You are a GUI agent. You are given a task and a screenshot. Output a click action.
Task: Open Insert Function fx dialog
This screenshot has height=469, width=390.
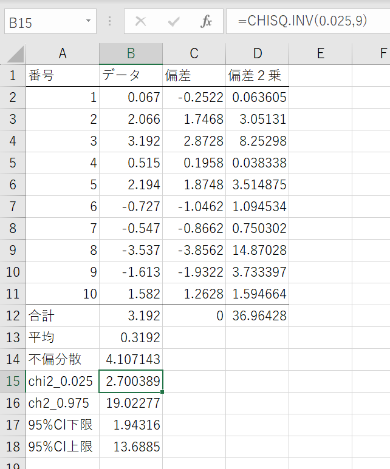tap(206, 21)
